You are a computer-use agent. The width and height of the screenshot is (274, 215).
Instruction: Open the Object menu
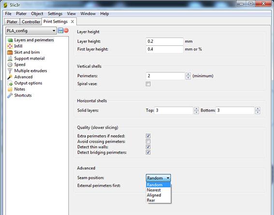coord(37,13)
